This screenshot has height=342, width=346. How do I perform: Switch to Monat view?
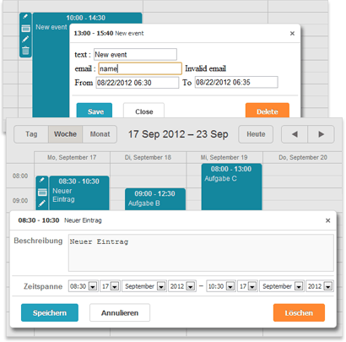click(100, 134)
